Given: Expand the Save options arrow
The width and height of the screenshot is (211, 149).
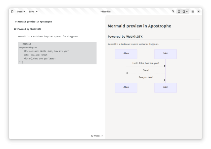Looking at the screenshot, I should pyautogui.click(x=37, y=12).
